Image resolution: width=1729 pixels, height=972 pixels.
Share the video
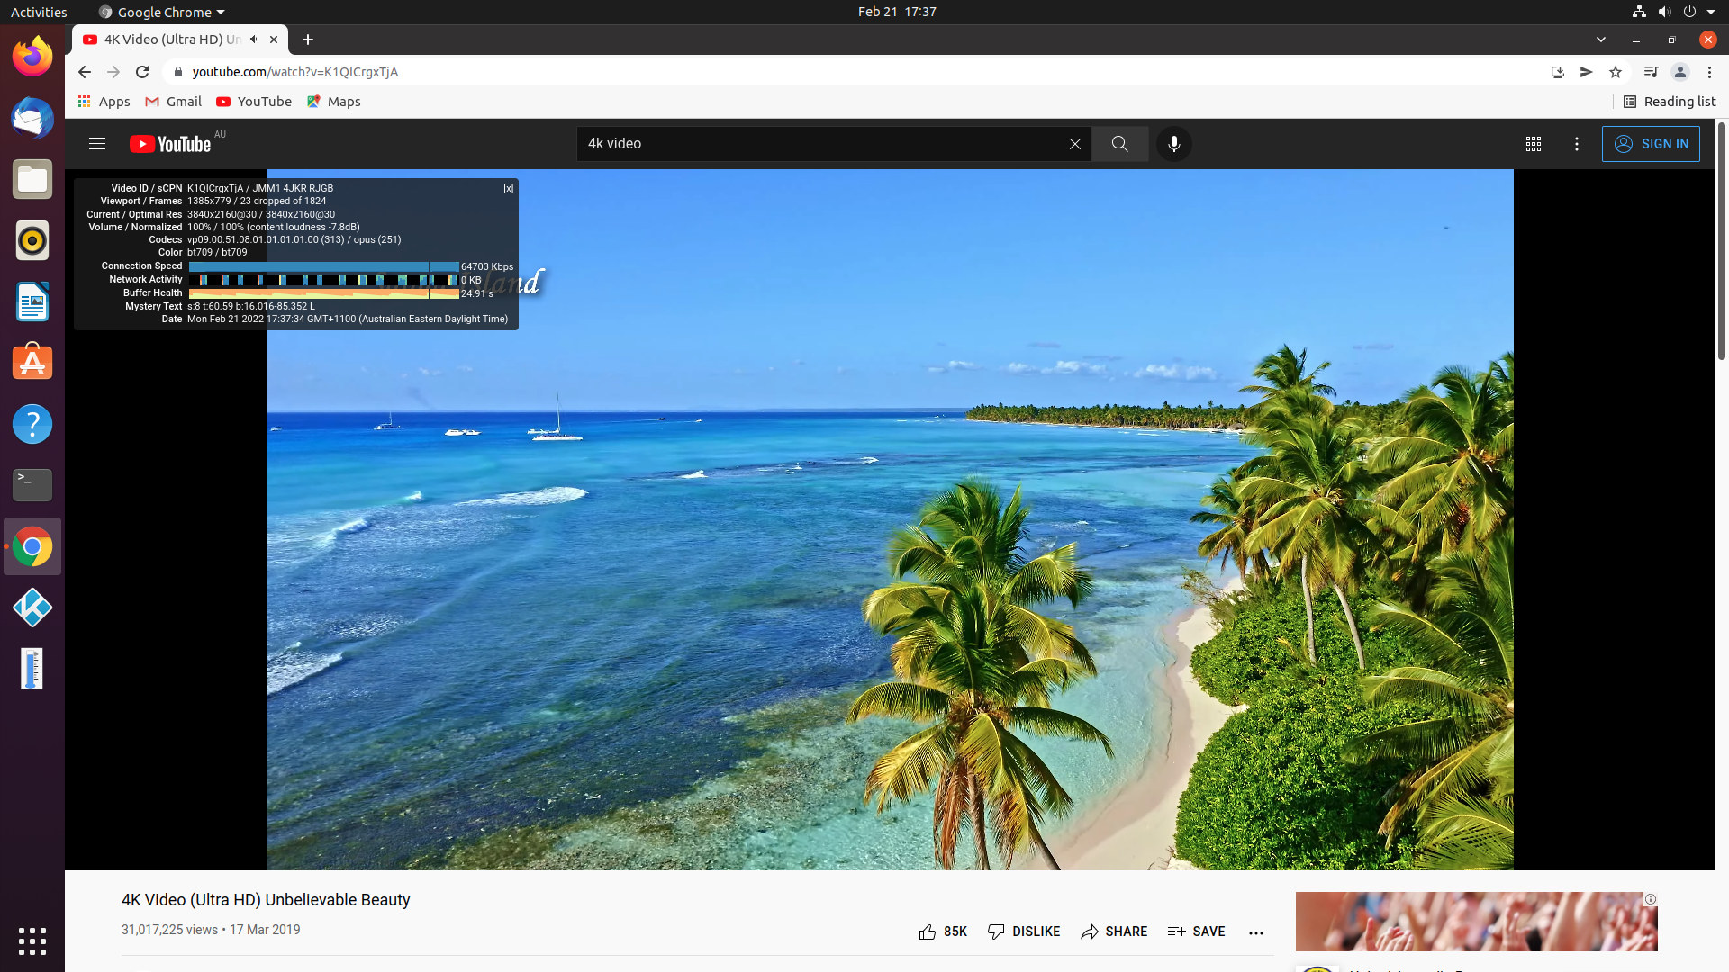coord(1114,931)
